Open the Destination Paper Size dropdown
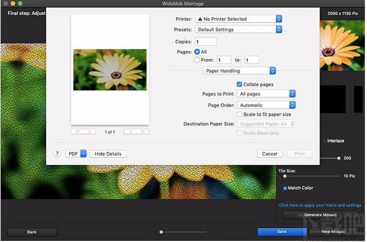The height and width of the screenshot is (242, 367). pos(266,124)
